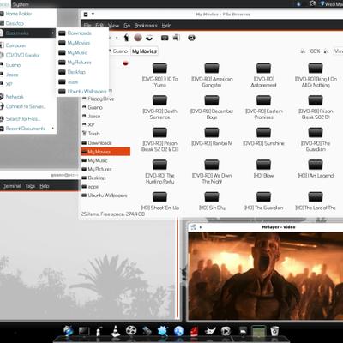Open the Sin City folder
This screenshot has height=343, width=343.
coord(212,201)
